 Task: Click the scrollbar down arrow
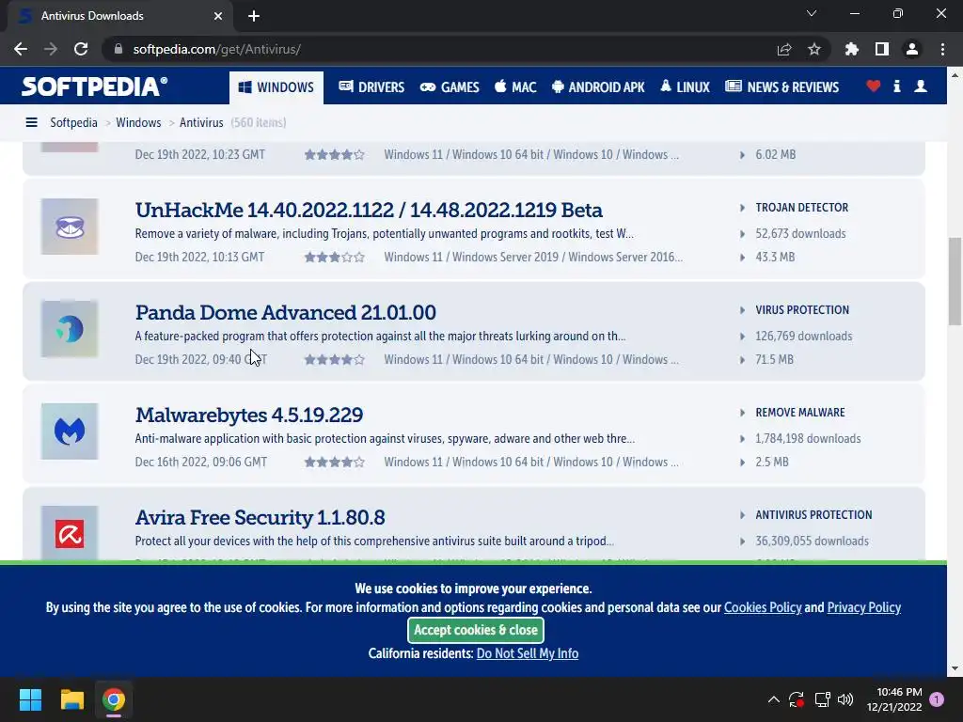pos(955,668)
